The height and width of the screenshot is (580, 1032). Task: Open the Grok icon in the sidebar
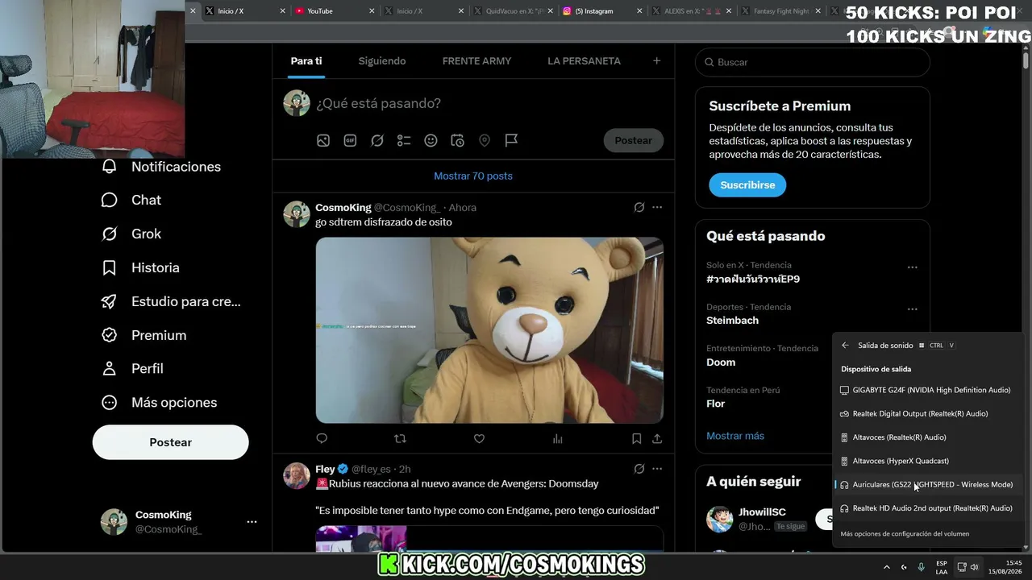pos(110,234)
